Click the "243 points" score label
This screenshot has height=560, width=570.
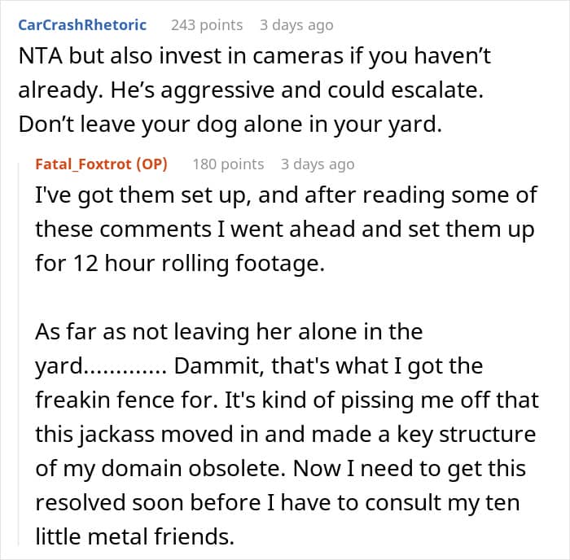(207, 24)
